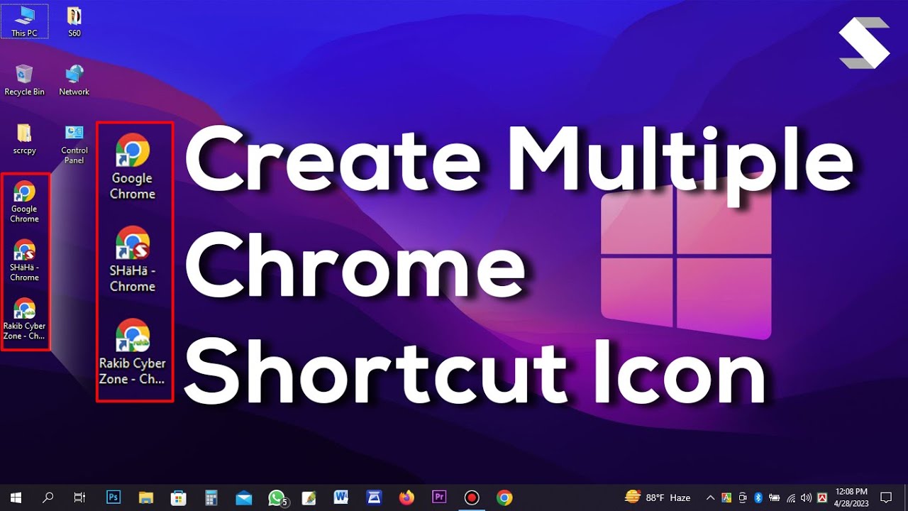Open the Meet Now tray icon

(743, 498)
